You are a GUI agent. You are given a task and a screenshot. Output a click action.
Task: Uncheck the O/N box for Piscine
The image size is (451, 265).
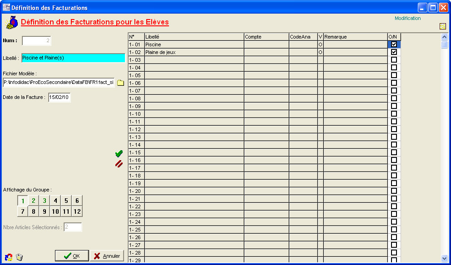[x=394, y=44]
